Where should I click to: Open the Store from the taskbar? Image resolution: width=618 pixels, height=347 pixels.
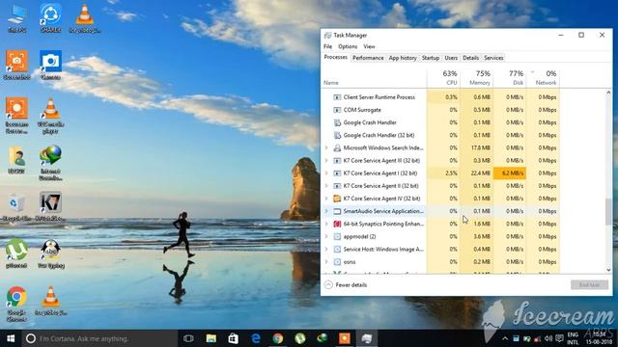234,338
